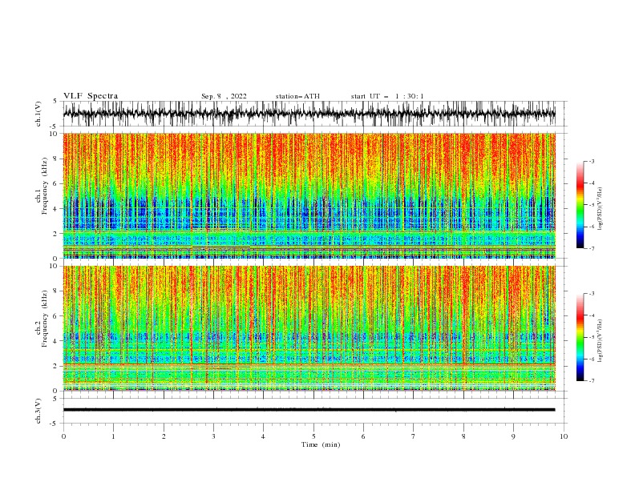This screenshot has width=635, height=490.
Task: Click the time axis tick label "0"
Action: 63,436
